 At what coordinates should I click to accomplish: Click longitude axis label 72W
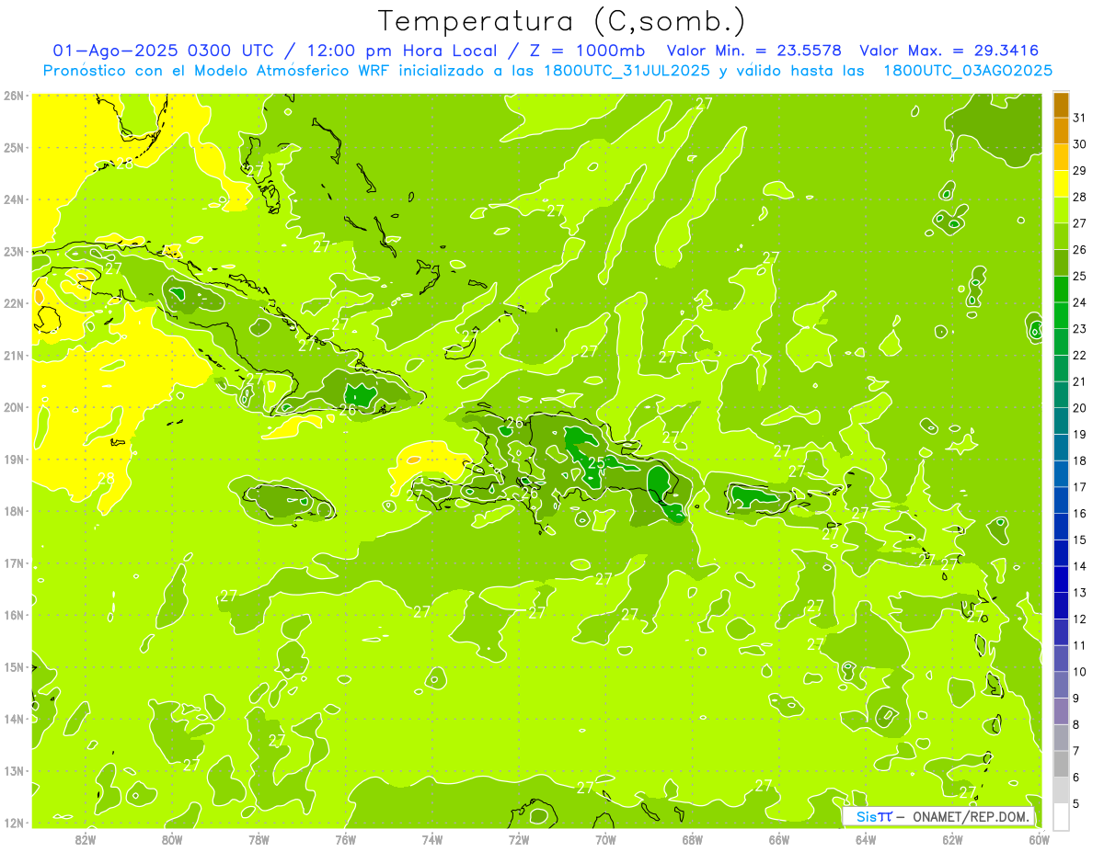(x=519, y=839)
